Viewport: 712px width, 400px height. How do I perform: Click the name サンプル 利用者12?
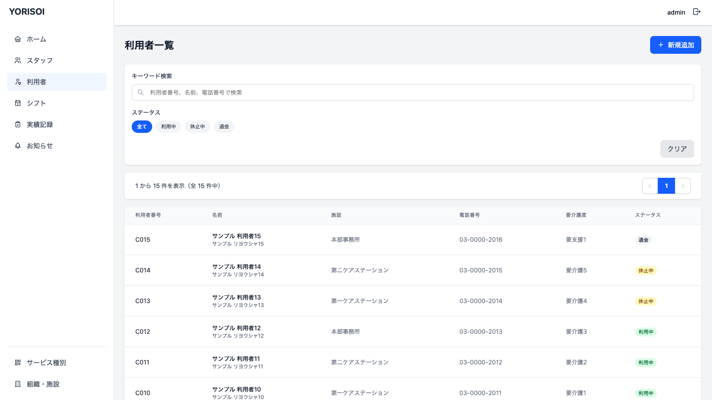[x=237, y=328]
